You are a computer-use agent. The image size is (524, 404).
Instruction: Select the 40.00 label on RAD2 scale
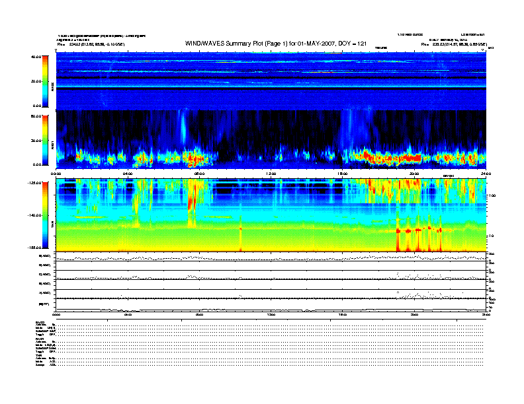pyautogui.click(x=36, y=57)
